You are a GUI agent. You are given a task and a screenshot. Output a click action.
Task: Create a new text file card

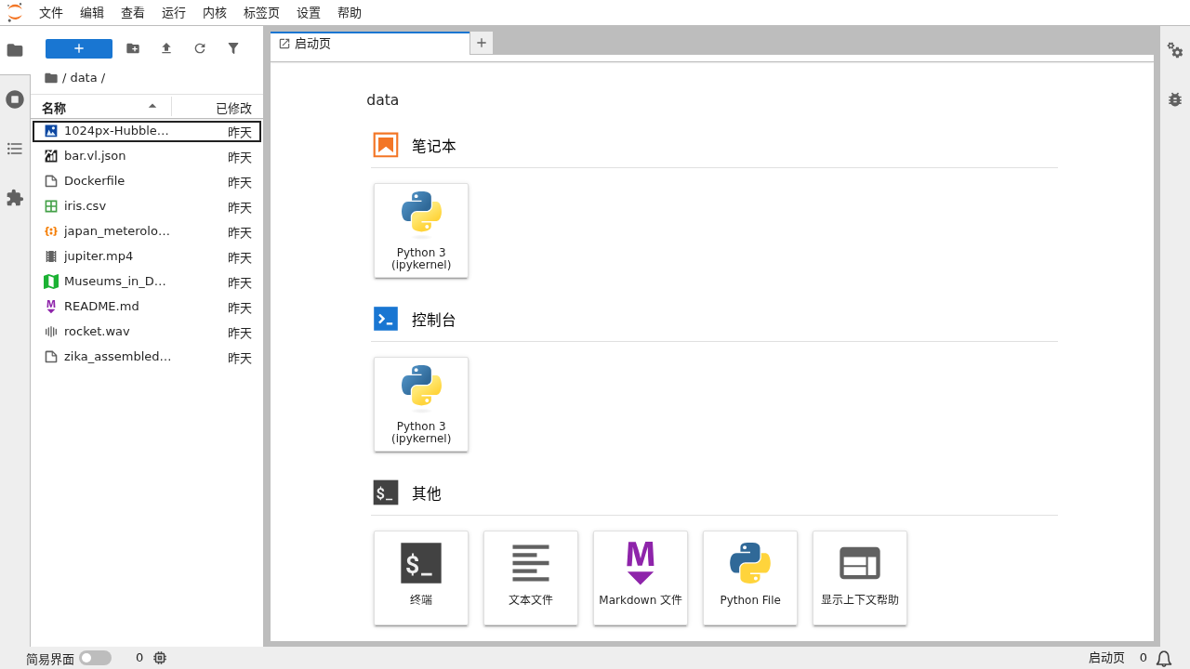click(x=531, y=578)
